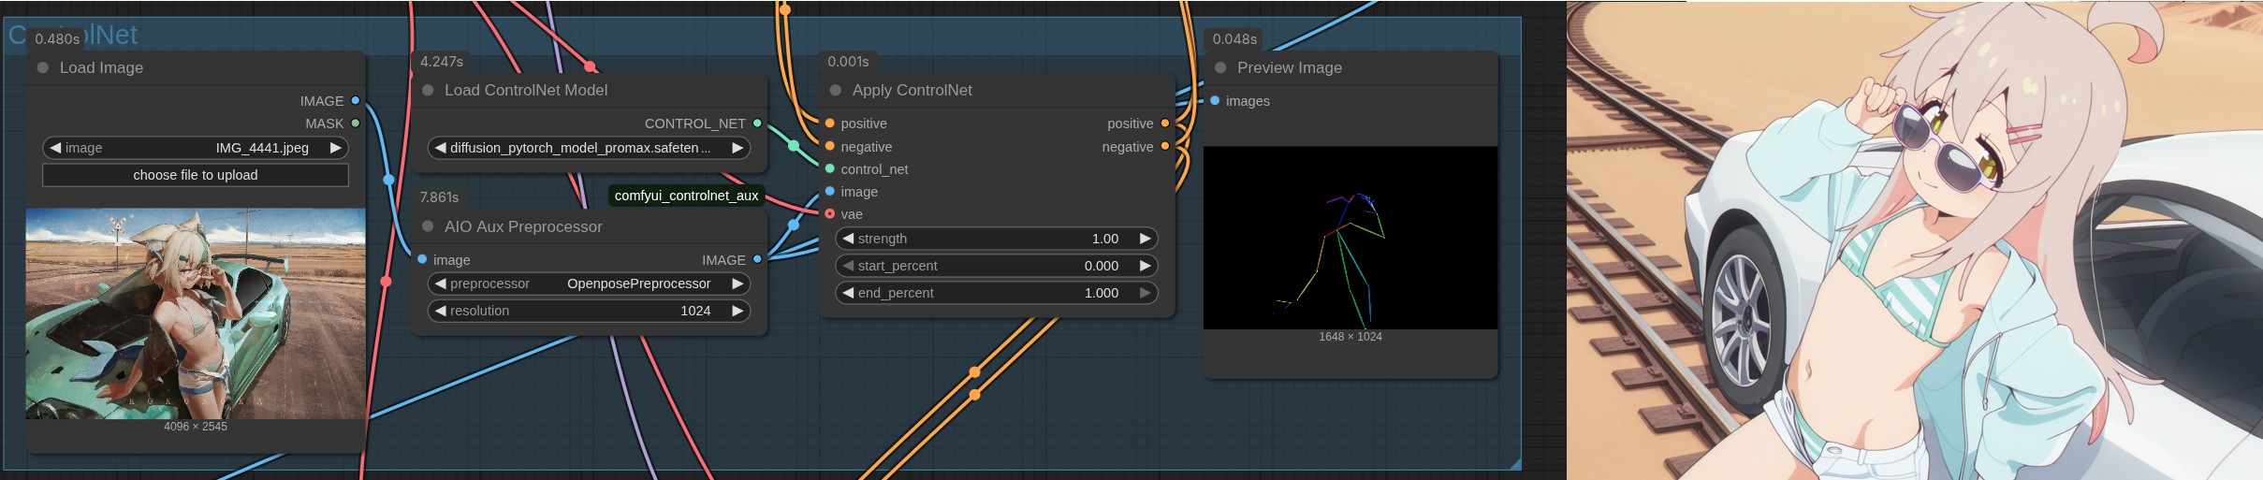Open the IMG_4441.jpeg image selector
The image size is (2263, 480).
pyautogui.click(x=196, y=148)
